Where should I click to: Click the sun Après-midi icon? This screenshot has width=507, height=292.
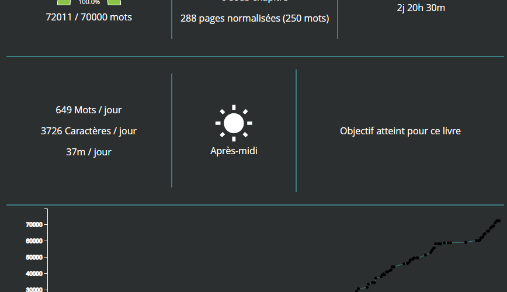tap(234, 123)
